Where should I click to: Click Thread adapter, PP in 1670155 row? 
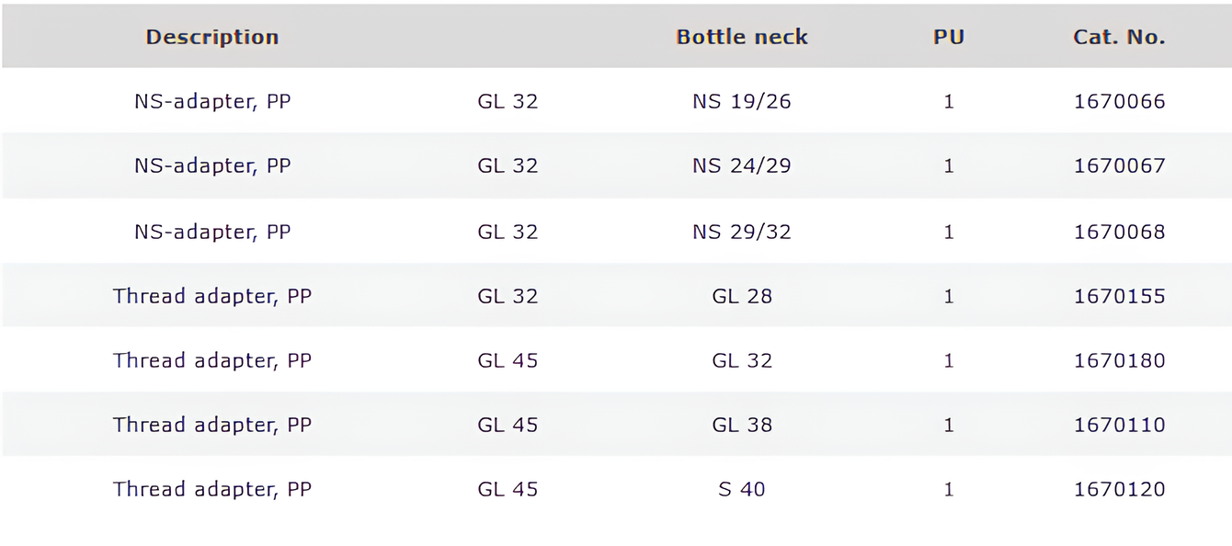(x=212, y=296)
